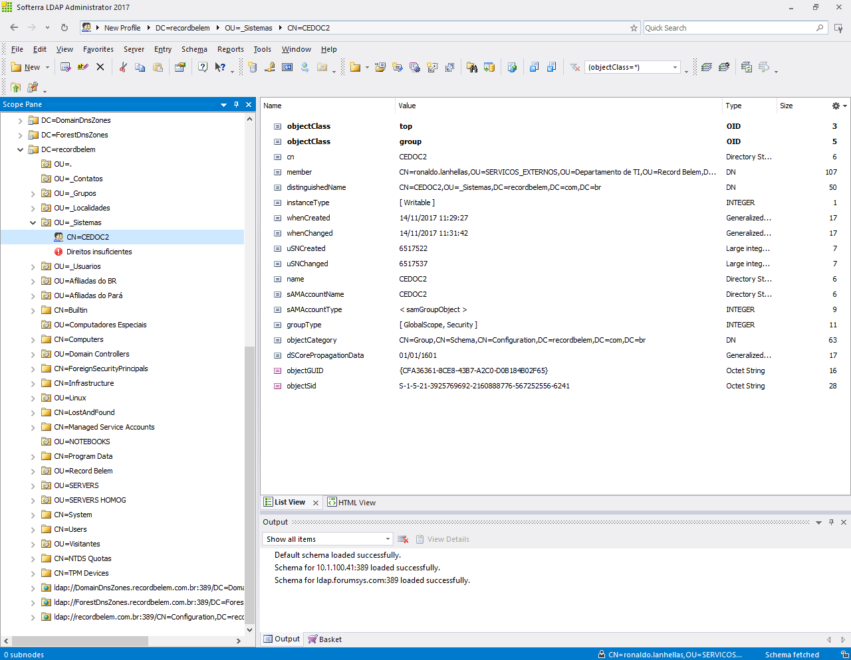Click the schema layers check icon

[724, 67]
